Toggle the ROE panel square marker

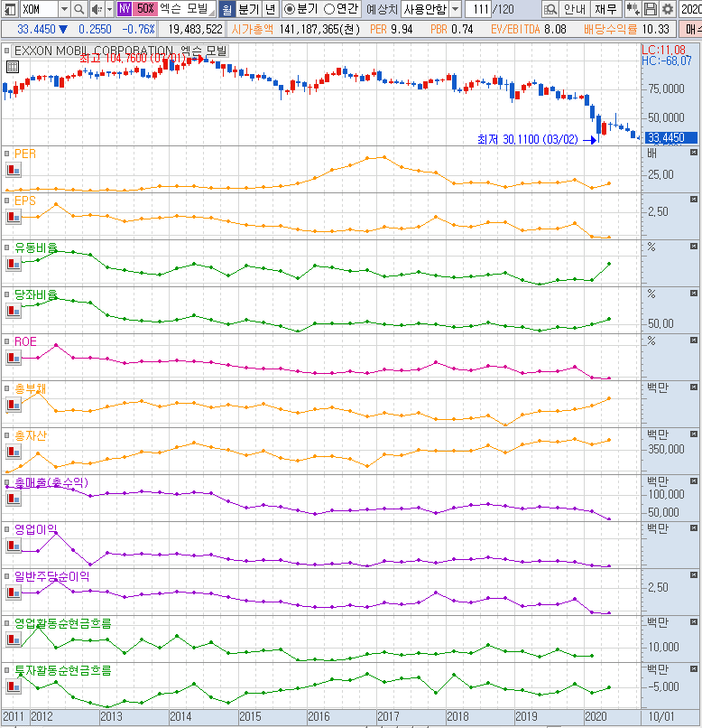(x=7, y=341)
